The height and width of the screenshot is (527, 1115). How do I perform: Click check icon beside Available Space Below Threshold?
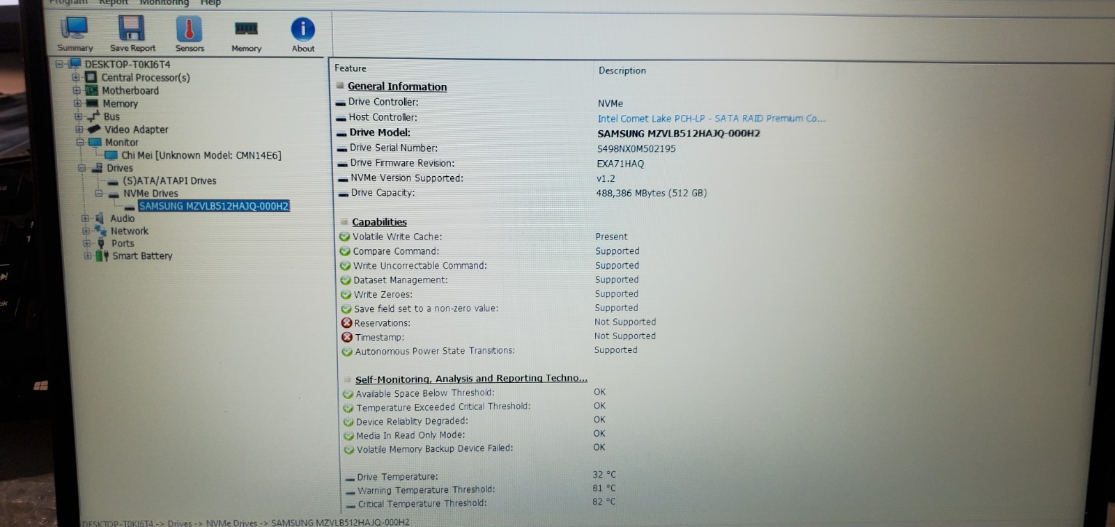tap(348, 394)
